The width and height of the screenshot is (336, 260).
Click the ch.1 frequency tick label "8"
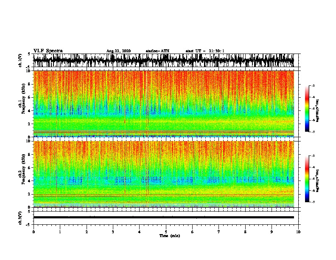click(30, 84)
